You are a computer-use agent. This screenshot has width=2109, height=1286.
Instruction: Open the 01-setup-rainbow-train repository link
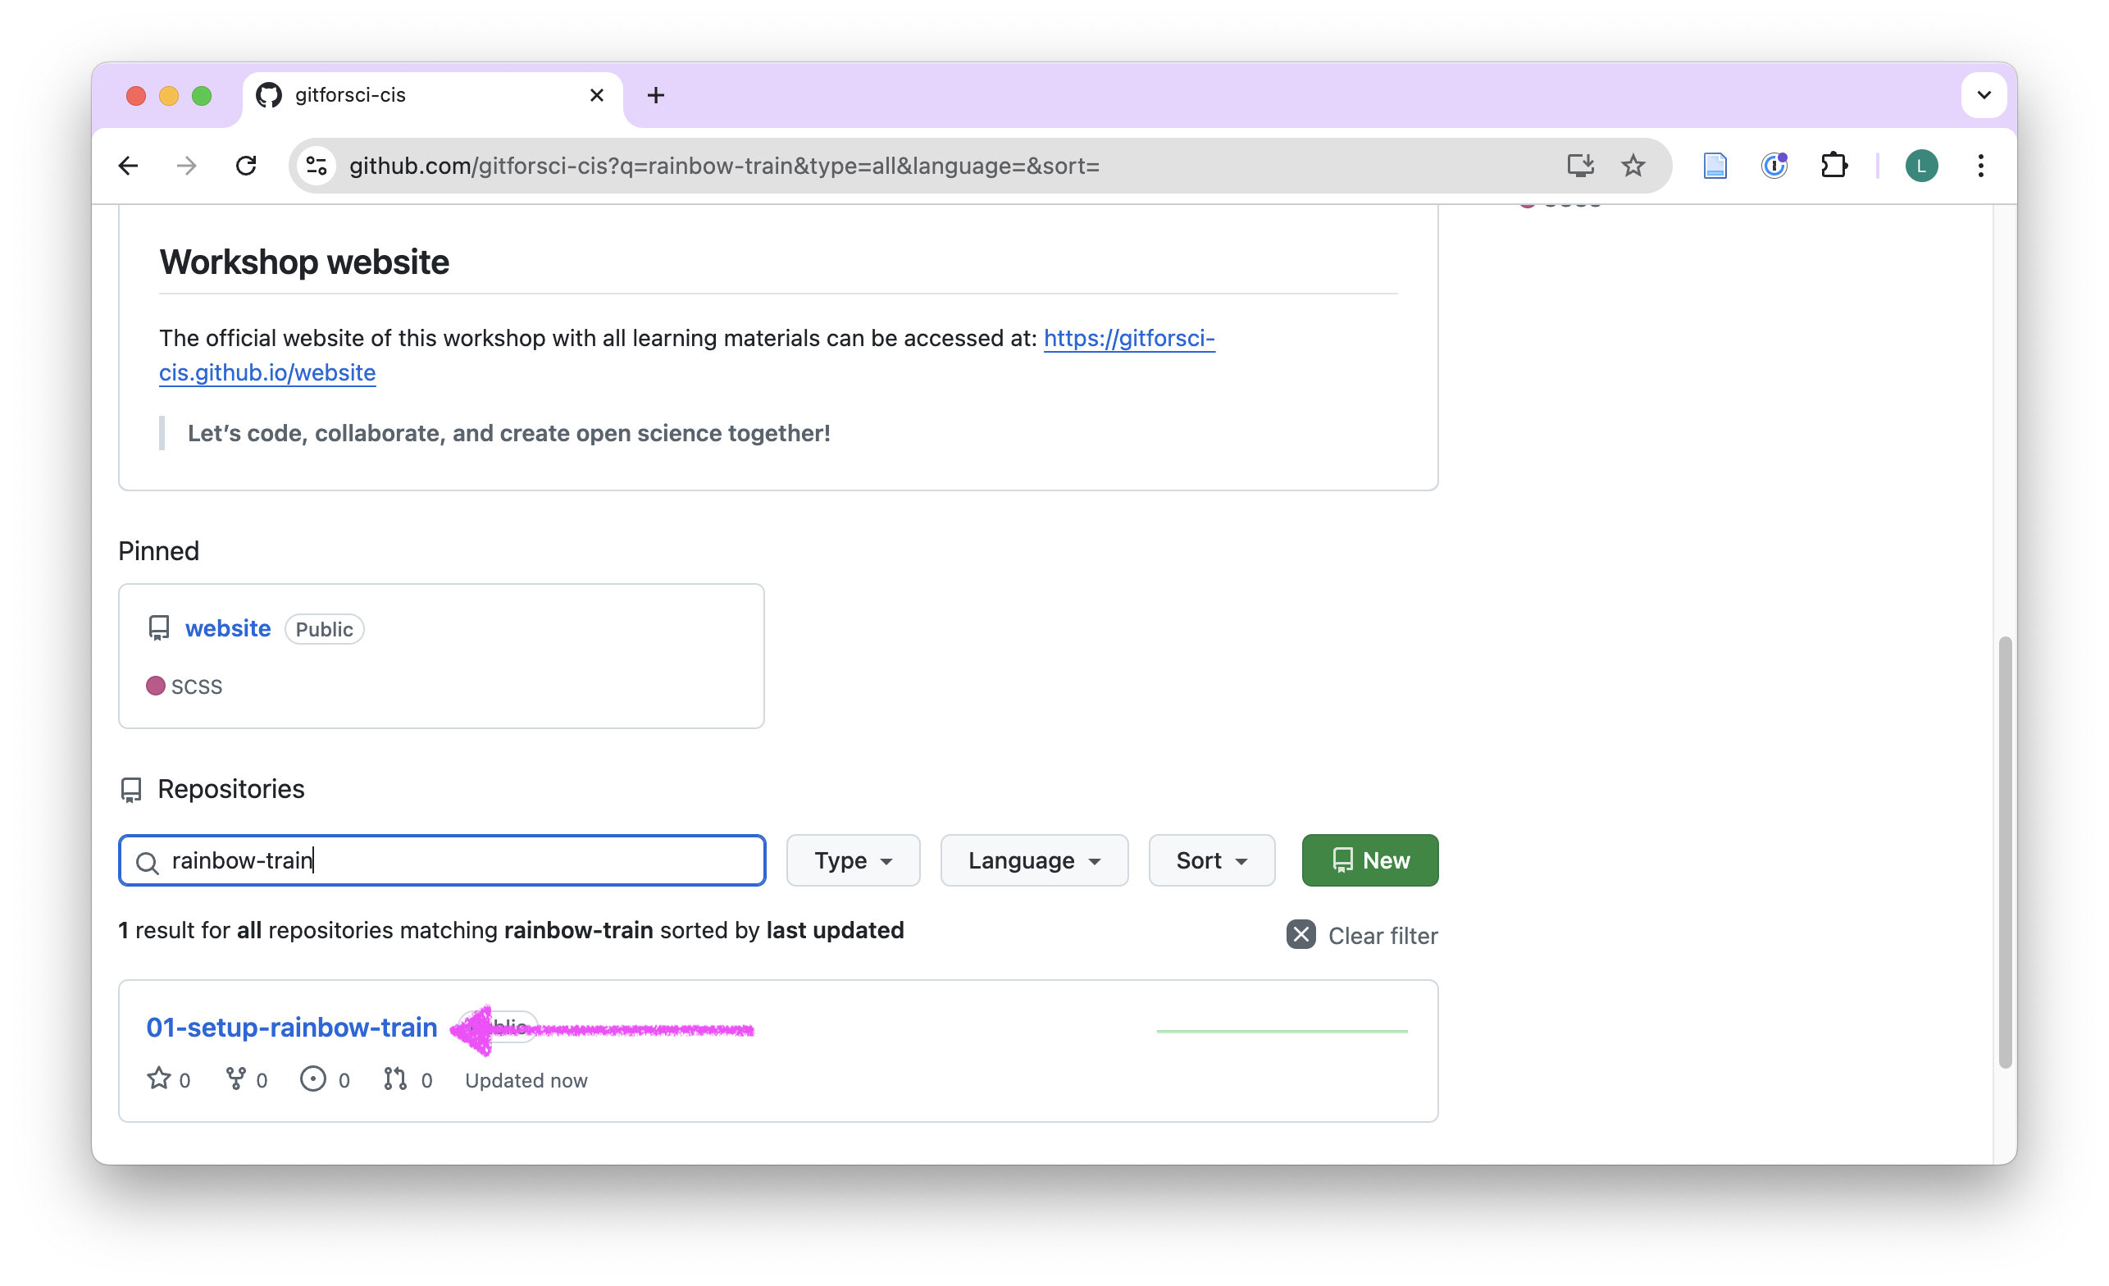point(292,1028)
